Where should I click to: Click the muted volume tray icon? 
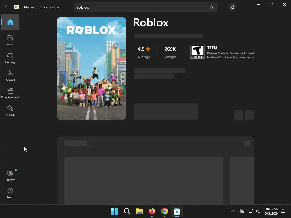point(258,211)
